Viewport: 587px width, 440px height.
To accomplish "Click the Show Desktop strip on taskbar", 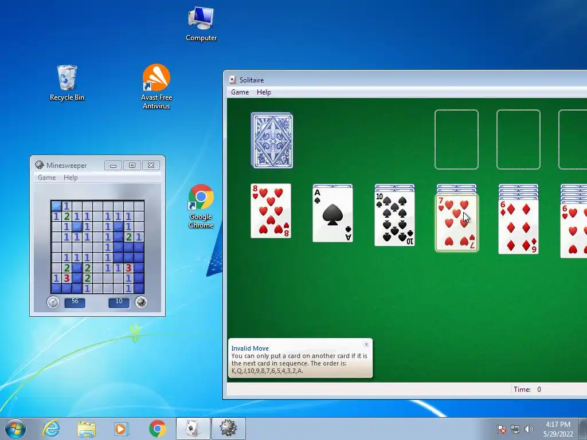I will 584,429.
